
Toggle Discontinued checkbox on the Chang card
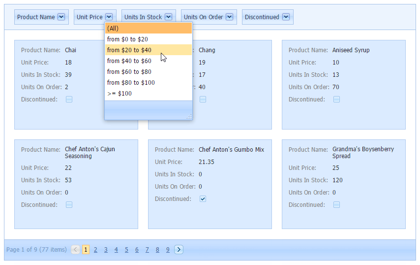[x=203, y=99]
